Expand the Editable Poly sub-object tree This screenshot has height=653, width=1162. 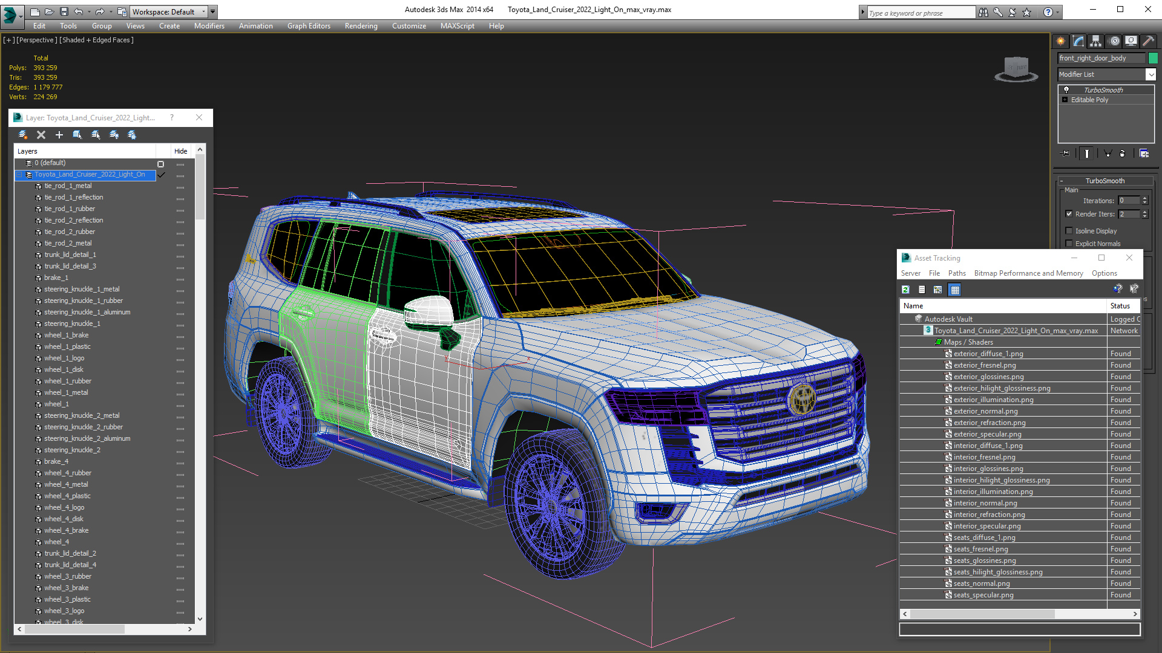point(1065,100)
